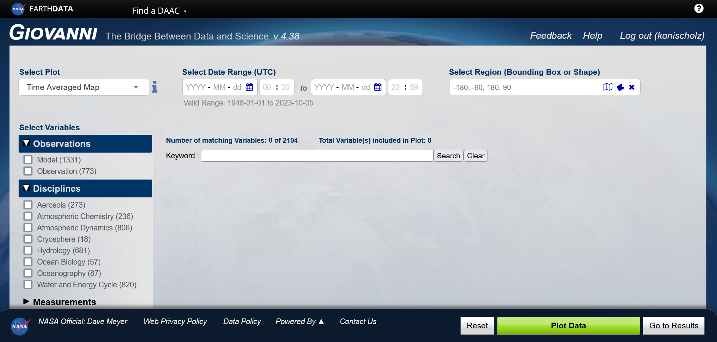717x342 pixels.
Task: Check the Observation (773) checkbox
Action: pos(28,171)
